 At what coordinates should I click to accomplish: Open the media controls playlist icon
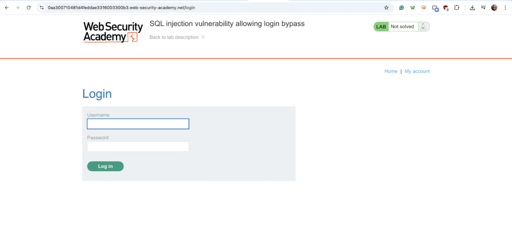[483, 7]
